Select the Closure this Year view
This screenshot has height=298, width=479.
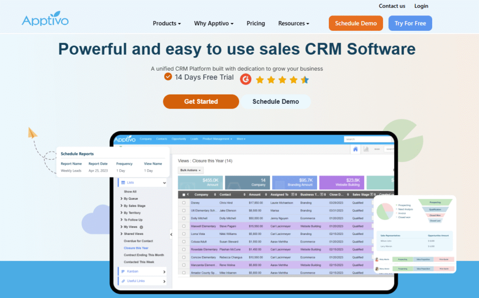[136, 248]
